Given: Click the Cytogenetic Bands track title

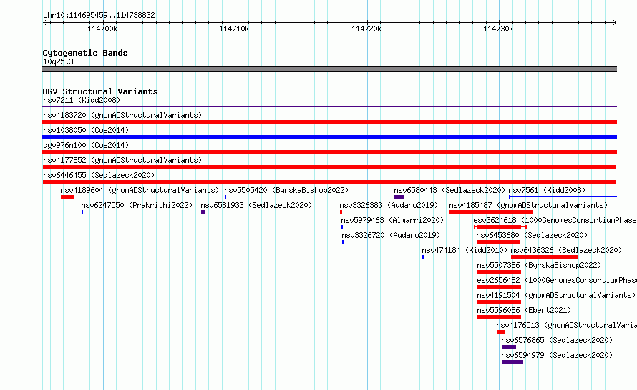Looking at the screenshot, I should (85, 53).
